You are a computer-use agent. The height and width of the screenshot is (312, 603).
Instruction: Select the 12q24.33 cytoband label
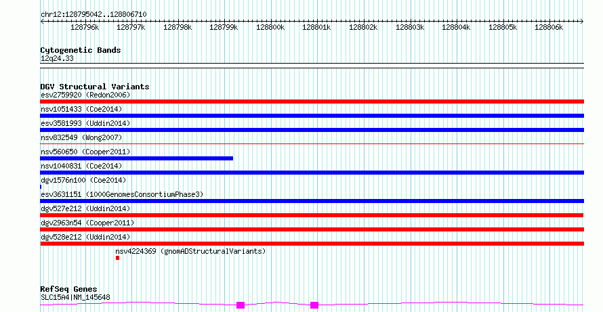57,59
